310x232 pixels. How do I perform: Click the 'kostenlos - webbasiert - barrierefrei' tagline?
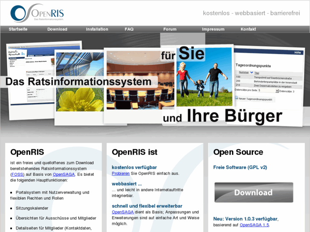coord(252,13)
